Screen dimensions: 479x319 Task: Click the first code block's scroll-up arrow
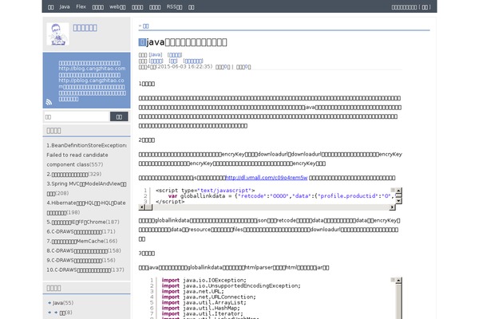tap(398, 190)
